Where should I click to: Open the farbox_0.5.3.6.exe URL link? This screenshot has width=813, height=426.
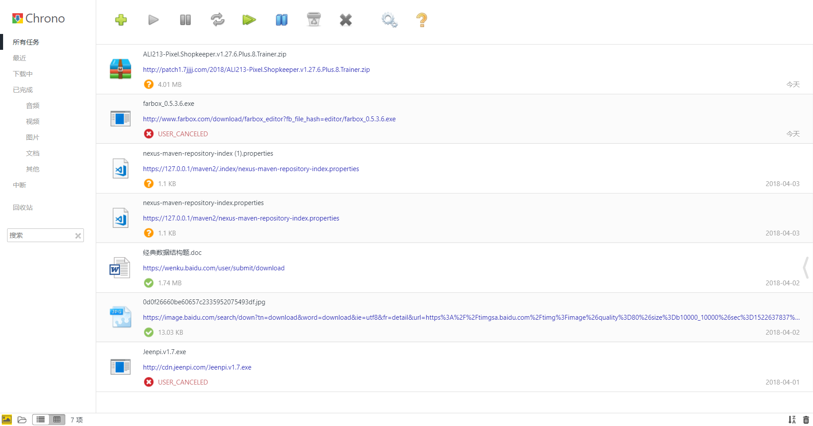(x=269, y=119)
